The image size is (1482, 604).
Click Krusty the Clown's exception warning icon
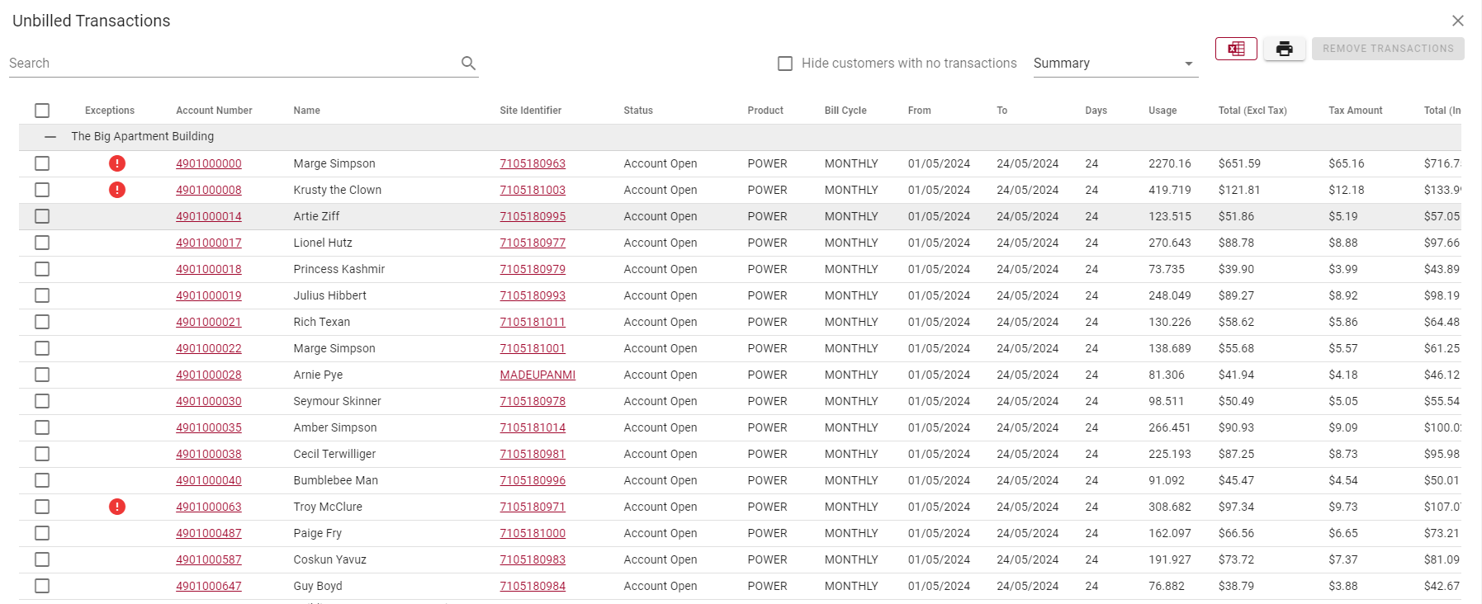(x=117, y=190)
